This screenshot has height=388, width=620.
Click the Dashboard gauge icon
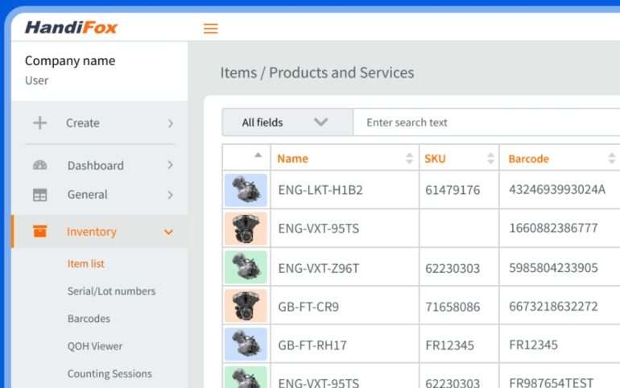click(x=39, y=165)
